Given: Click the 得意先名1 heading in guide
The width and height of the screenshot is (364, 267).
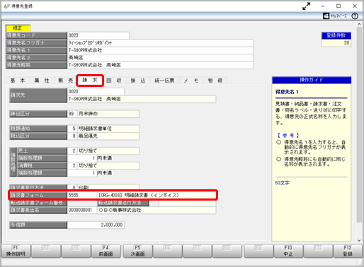Looking at the screenshot, I should 287,92.
